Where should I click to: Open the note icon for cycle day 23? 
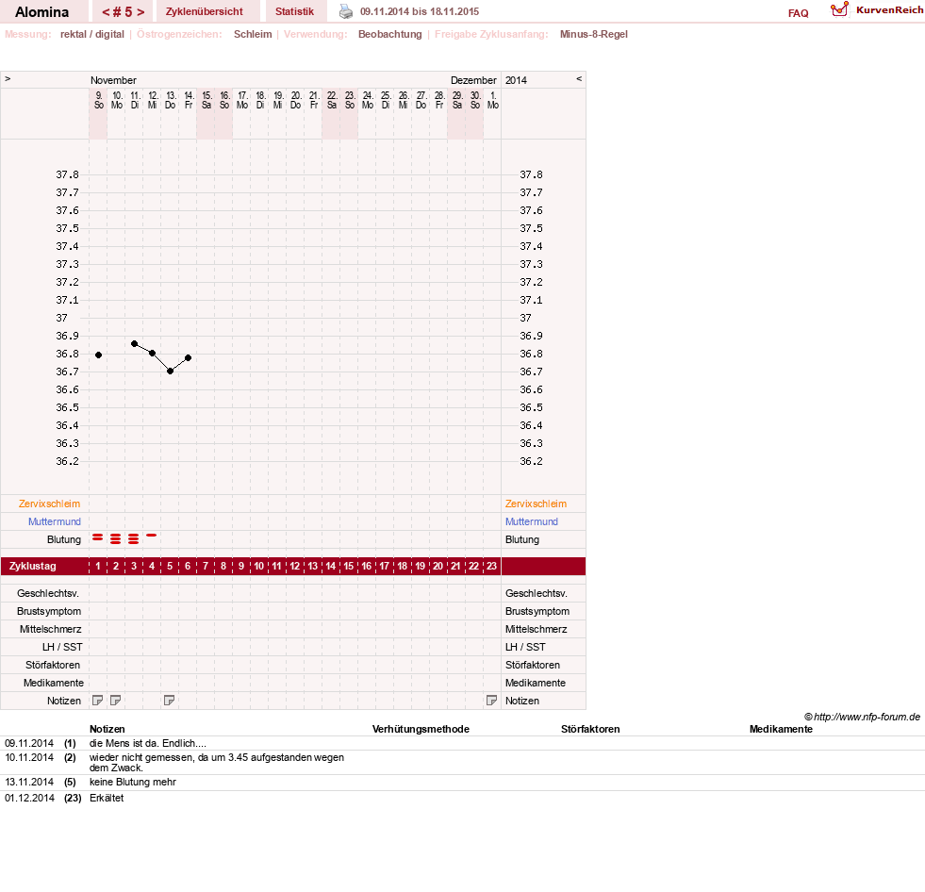(x=491, y=701)
